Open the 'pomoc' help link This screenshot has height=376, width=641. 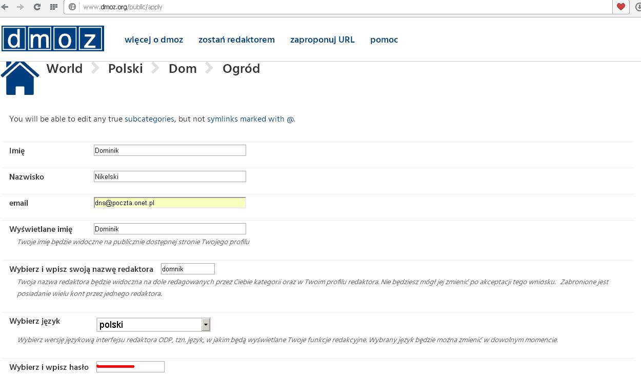(384, 39)
